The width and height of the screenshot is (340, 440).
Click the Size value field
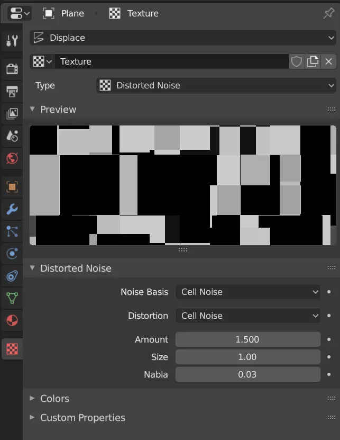click(247, 357)
